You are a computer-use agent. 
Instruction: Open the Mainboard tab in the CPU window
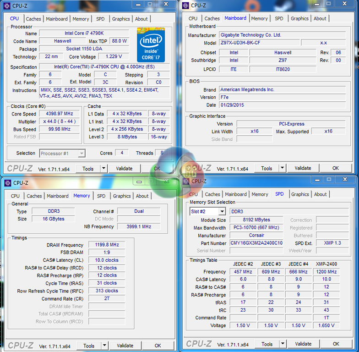pos(57,19)
